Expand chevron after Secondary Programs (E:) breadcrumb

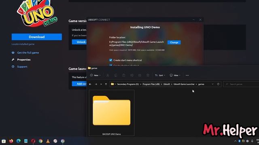(141, 84)
